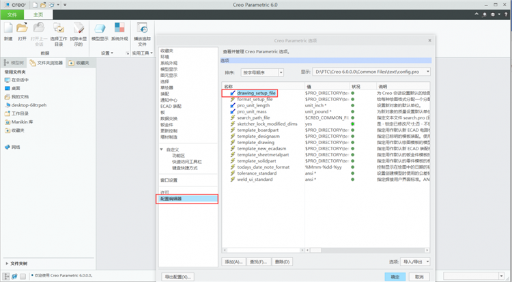The width and height of the screenshot is (512, 282).
Task: Open the 显示 config.pro path dropdown
Action: point(428,72)
